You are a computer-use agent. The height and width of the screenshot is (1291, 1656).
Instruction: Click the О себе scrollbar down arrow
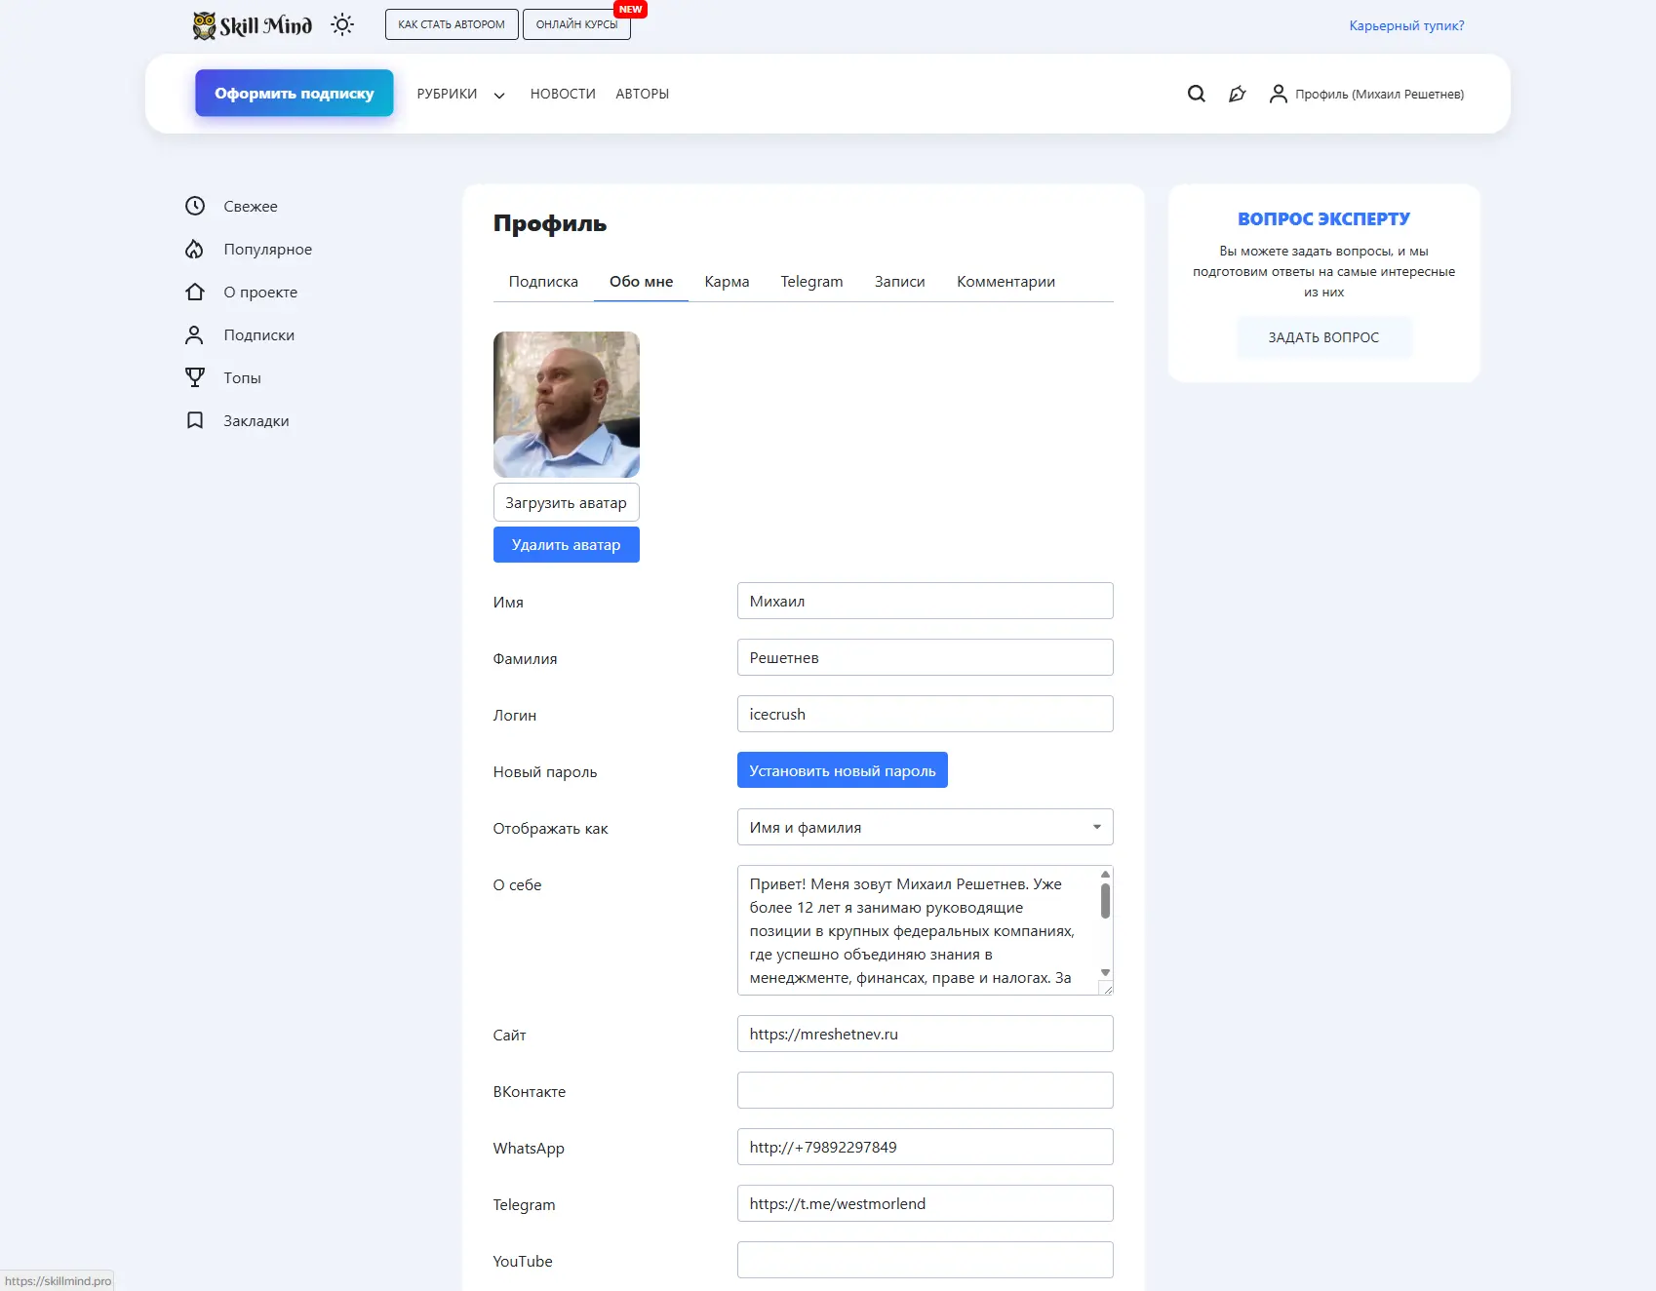tap(1105, 972)
